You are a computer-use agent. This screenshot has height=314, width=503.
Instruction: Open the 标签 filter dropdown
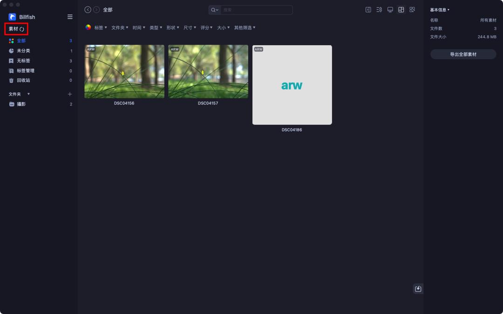[x=101, y=28]
